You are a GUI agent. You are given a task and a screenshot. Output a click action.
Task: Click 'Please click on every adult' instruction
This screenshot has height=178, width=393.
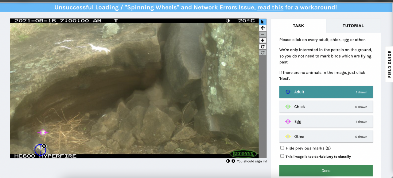pyautogui.click(x=322, y=40)
